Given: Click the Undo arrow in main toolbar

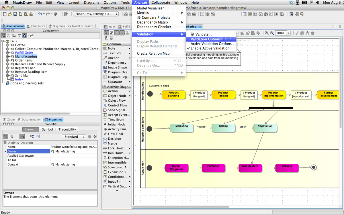Looking at the screenshot, I should pyautogui.click(x=40, y=14).
